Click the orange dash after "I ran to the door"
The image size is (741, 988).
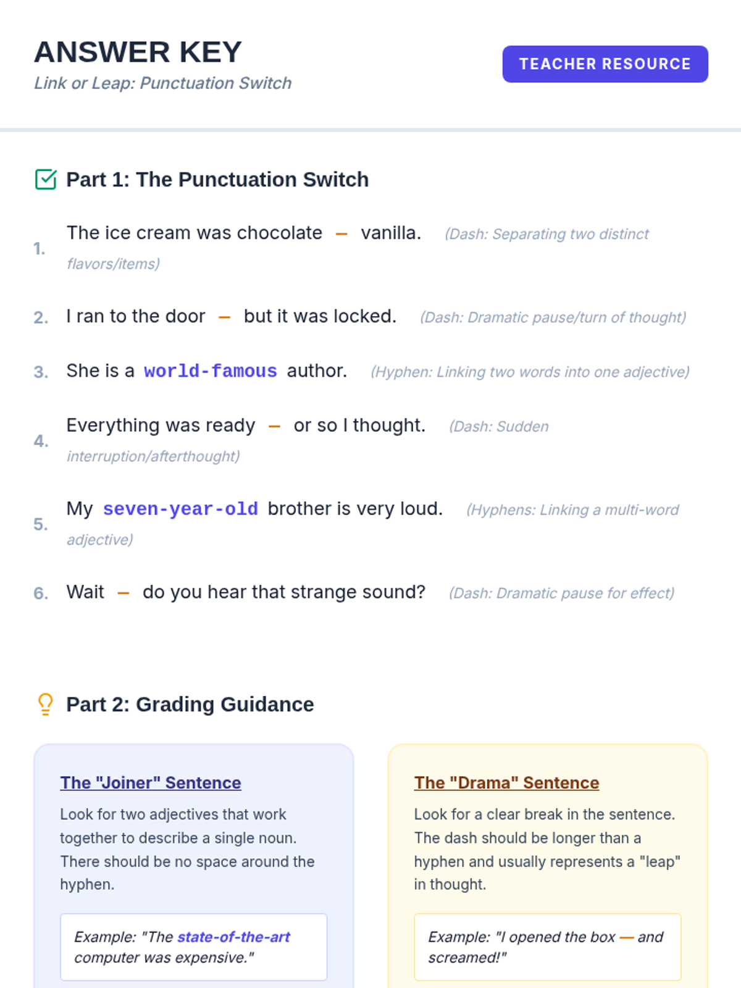pos(224,317)
